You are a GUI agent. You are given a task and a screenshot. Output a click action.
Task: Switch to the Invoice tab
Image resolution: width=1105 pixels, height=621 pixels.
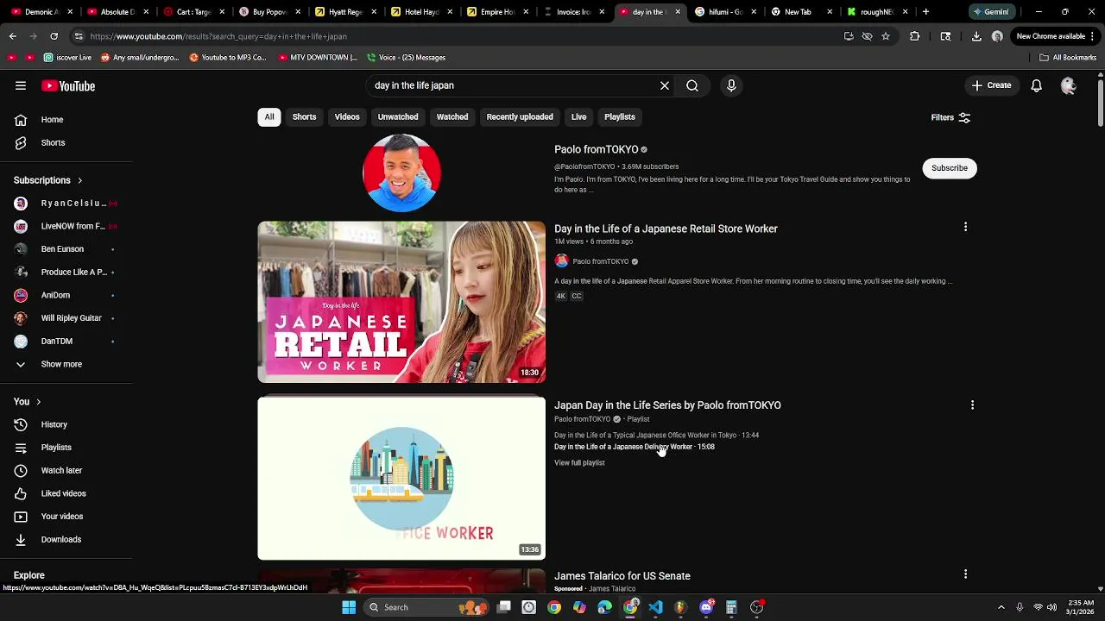click(573, 12)
